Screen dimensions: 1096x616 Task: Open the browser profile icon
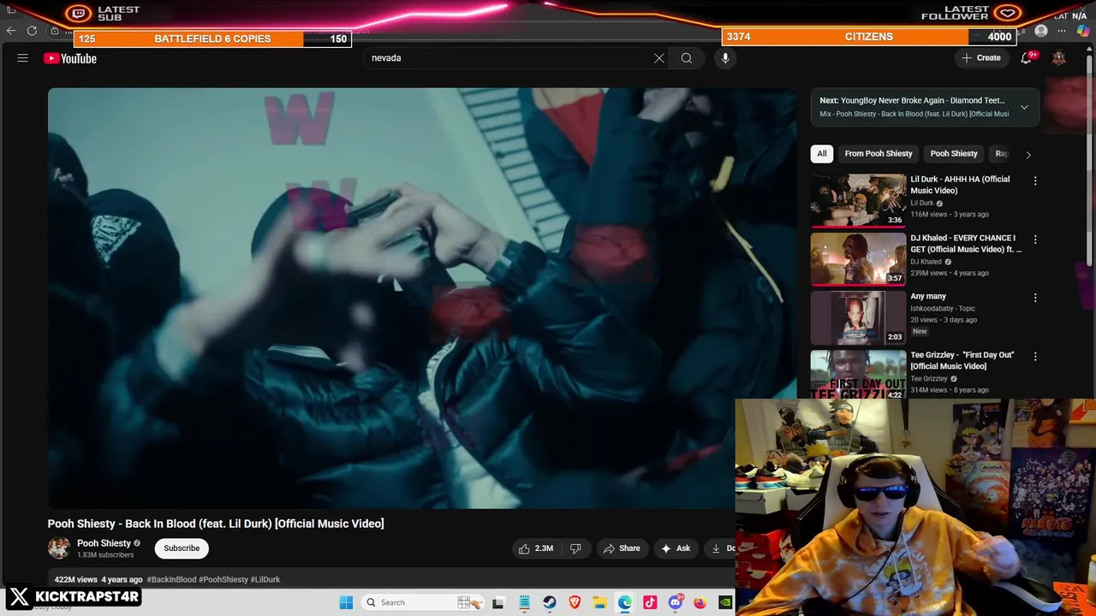(x=1041, y=31)
